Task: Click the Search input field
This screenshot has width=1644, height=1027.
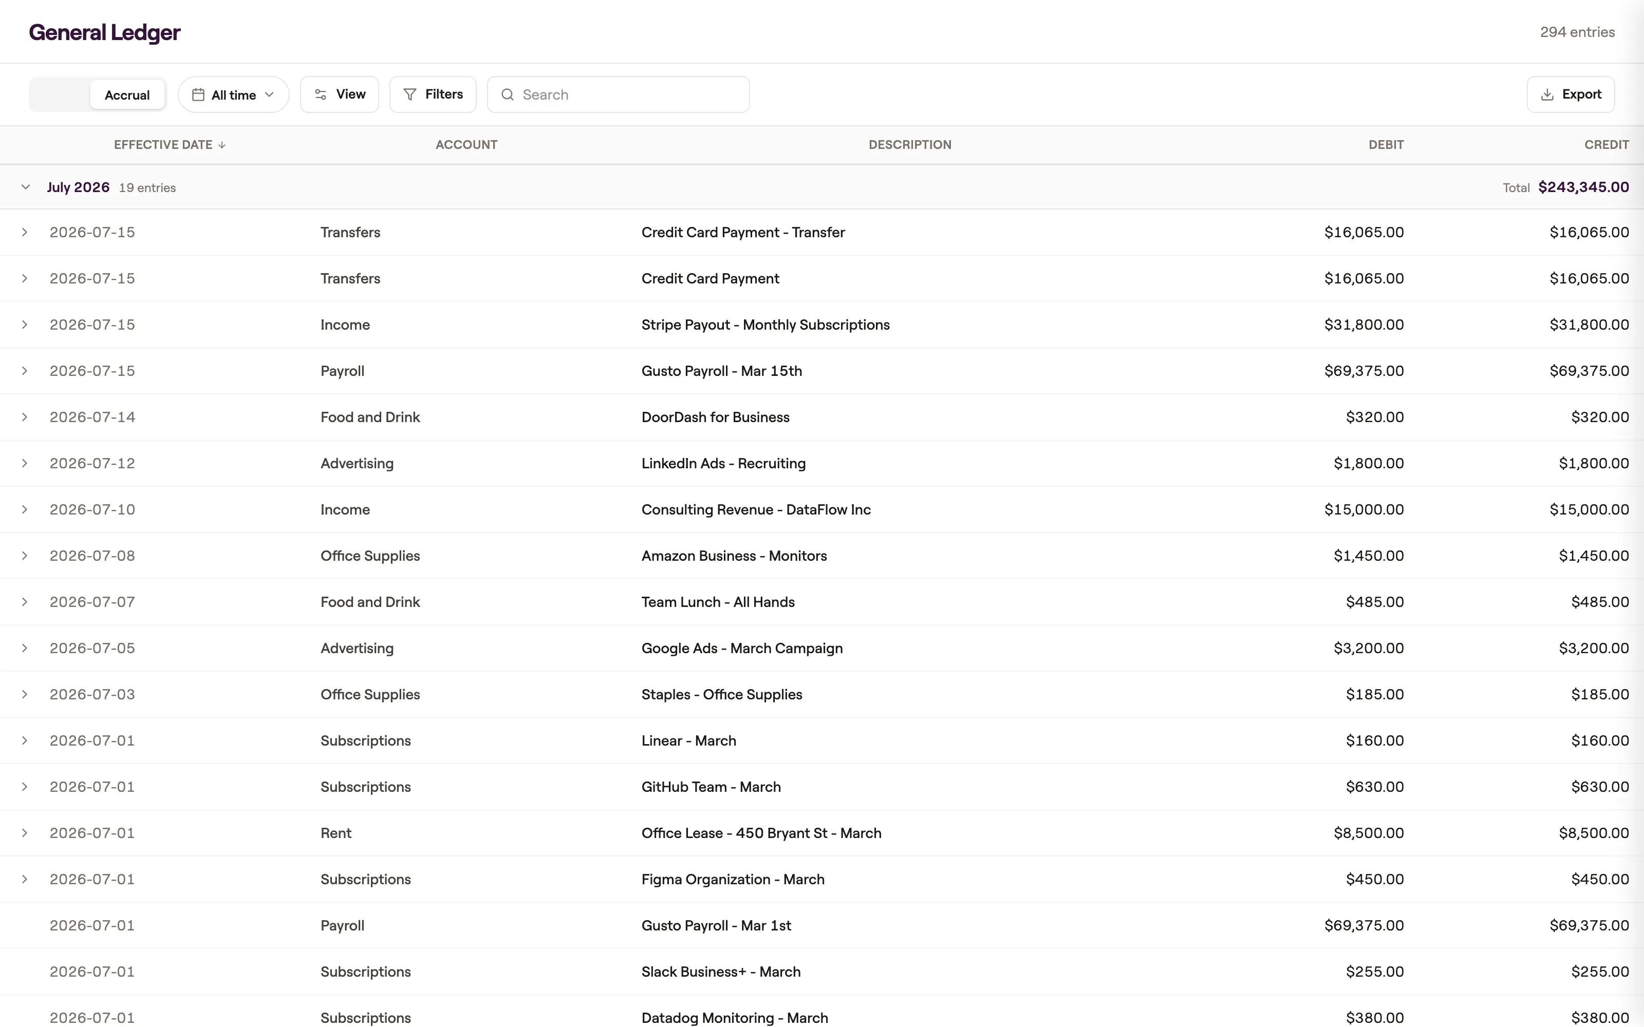Action: pos(618,94)
